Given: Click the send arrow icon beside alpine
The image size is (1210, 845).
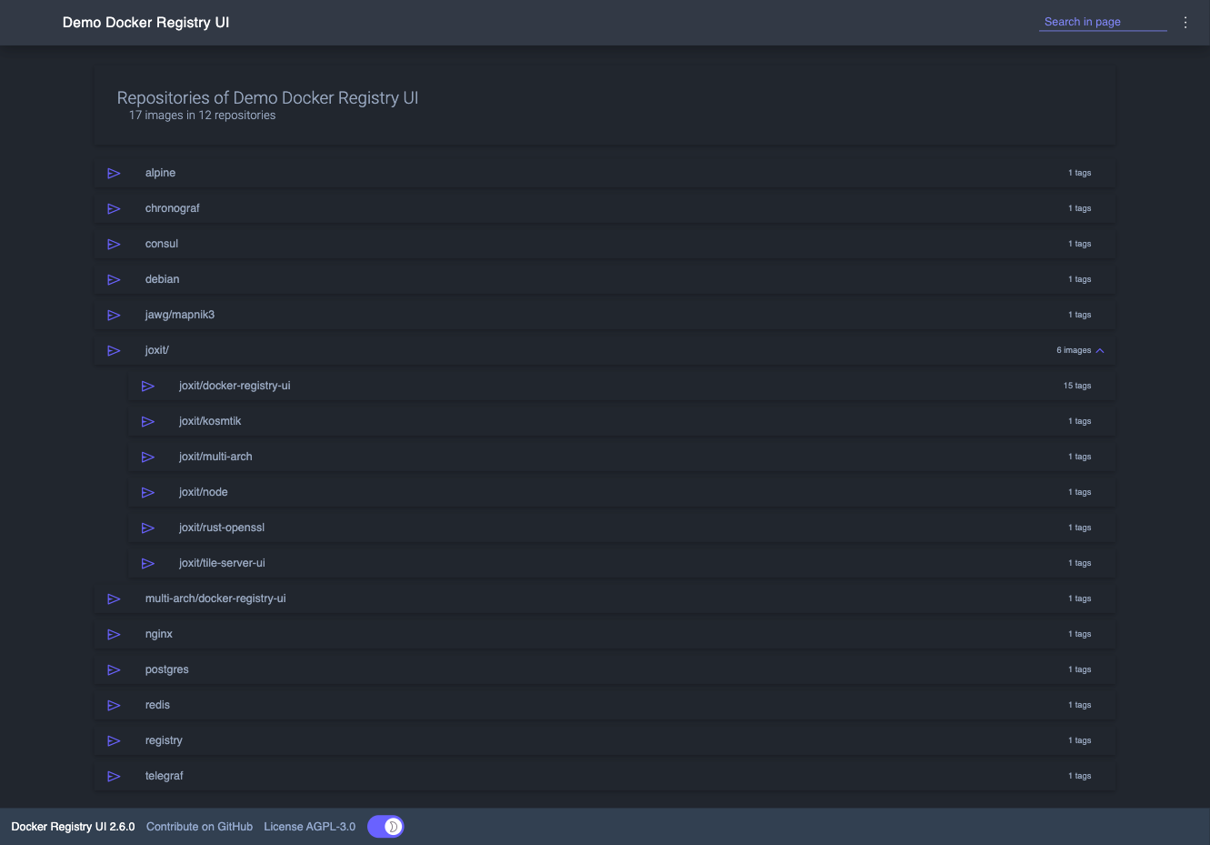Looking at the screenshot, I should click(114, 173).
